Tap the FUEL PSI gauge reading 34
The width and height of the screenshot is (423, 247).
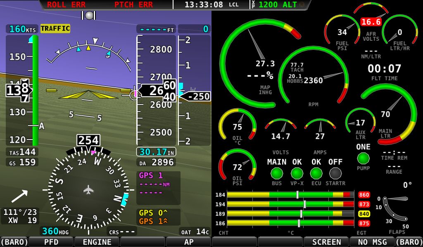[x=342, y=33]
